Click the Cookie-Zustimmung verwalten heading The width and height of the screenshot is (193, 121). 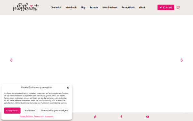37,87
